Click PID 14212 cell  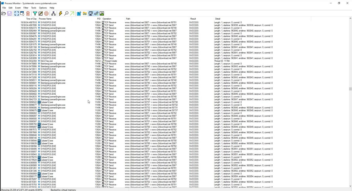[x=98, y=61]
